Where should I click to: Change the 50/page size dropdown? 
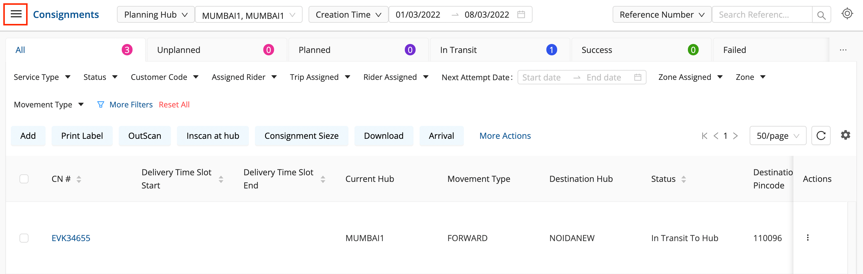[778, 136]
